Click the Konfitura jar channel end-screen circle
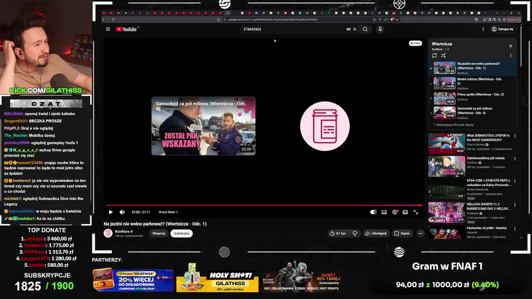Screen dimensions: 532x299 (325, 126)
